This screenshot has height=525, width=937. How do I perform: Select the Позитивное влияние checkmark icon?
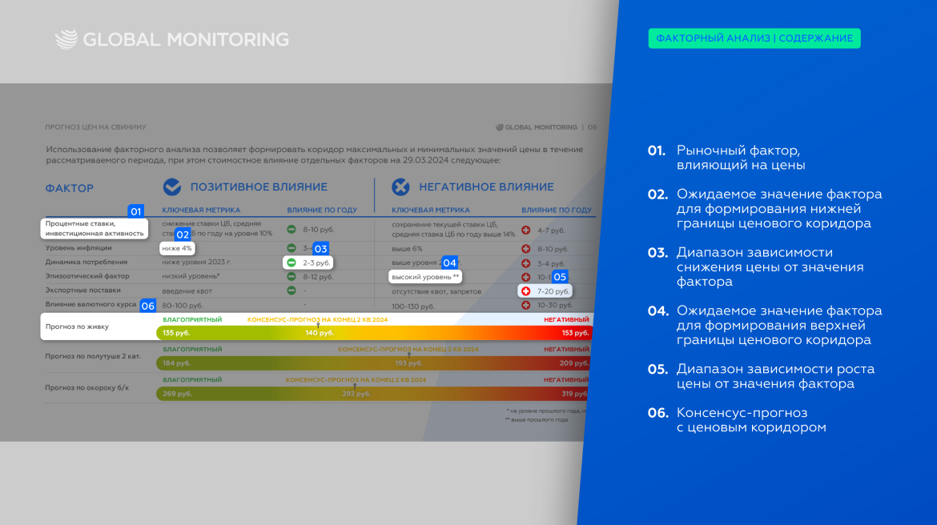click(171, 186)
